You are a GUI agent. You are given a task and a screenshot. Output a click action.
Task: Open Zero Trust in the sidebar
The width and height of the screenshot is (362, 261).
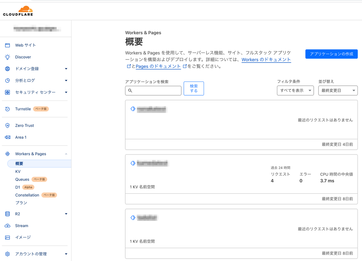click(25, 125)
